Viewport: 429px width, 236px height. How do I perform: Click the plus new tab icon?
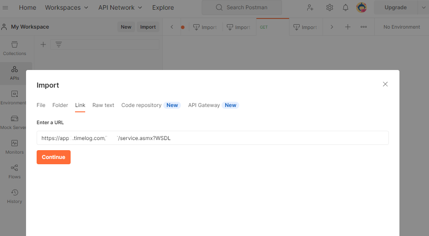[347, 27]
